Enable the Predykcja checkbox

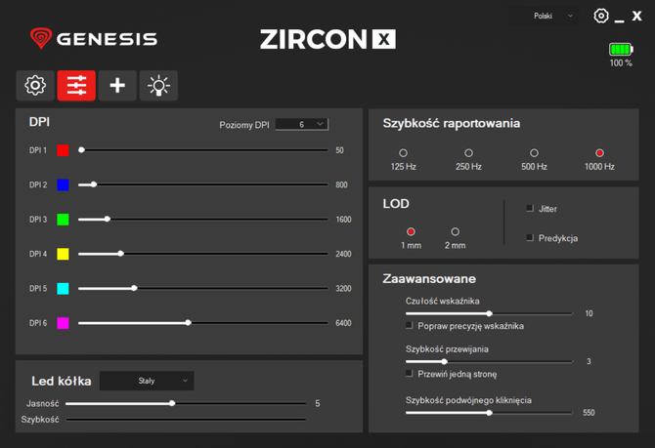click(x=530, y=238)
